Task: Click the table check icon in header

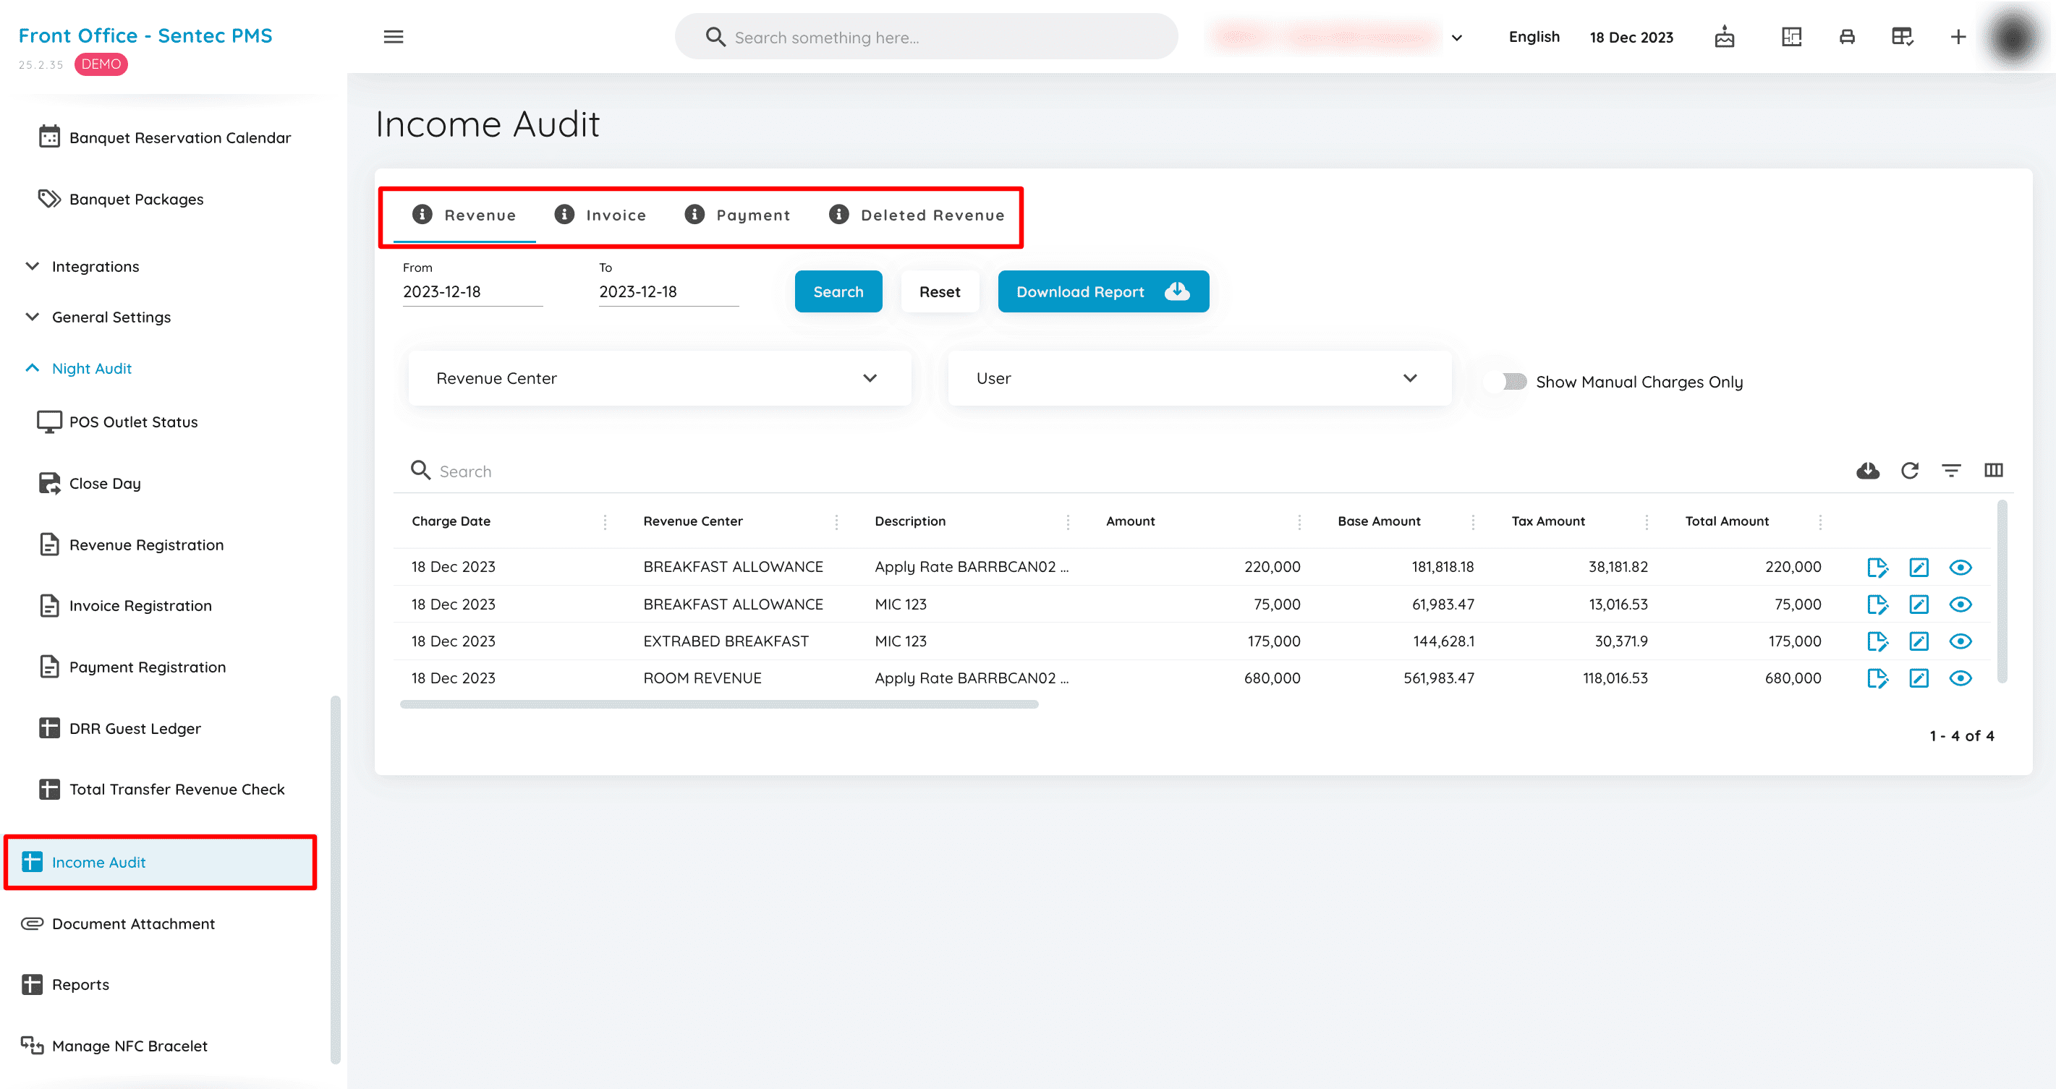Action: pos(1902,37)
